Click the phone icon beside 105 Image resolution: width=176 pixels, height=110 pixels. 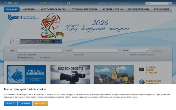coord(41,3)
